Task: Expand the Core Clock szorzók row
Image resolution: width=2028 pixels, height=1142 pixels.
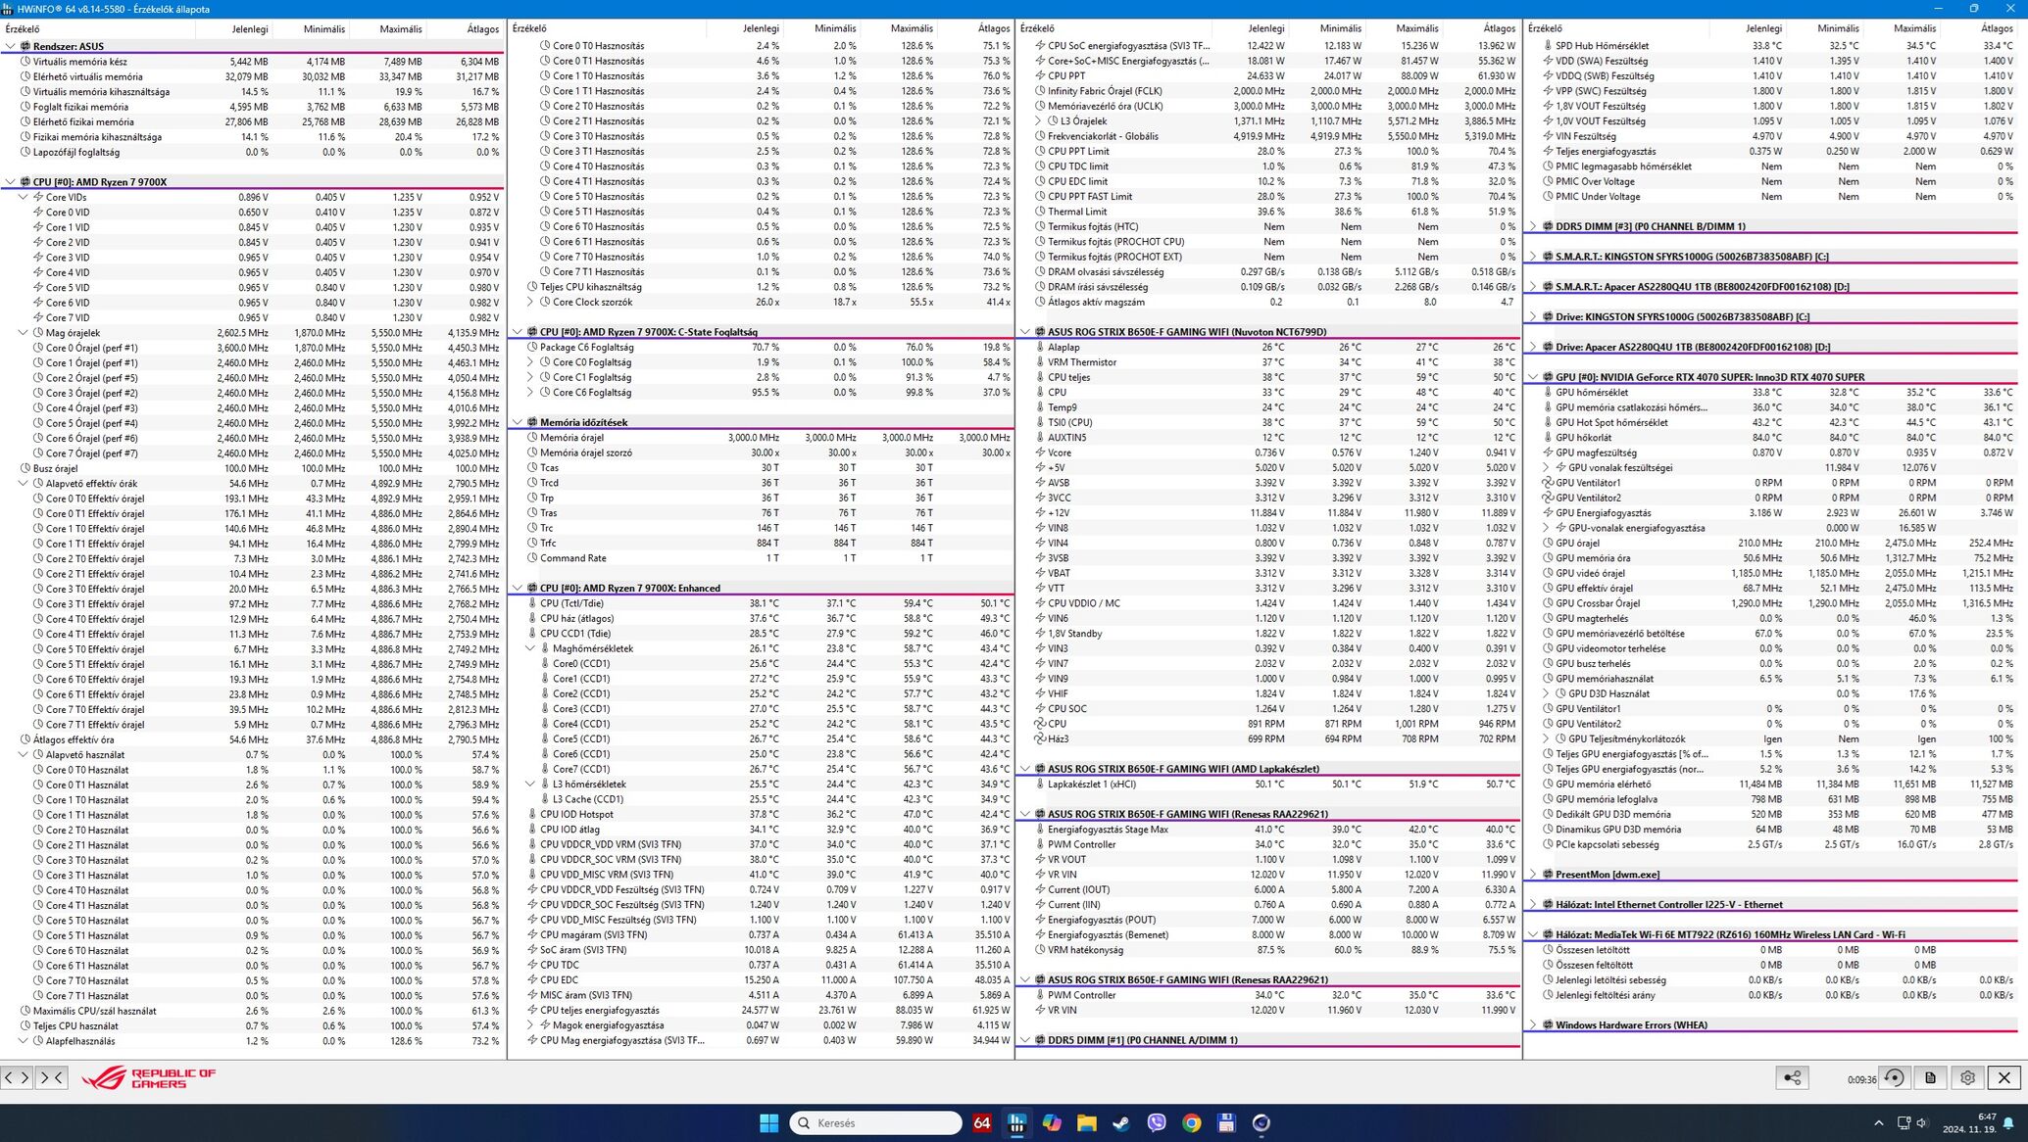Action: coord(530,302)
